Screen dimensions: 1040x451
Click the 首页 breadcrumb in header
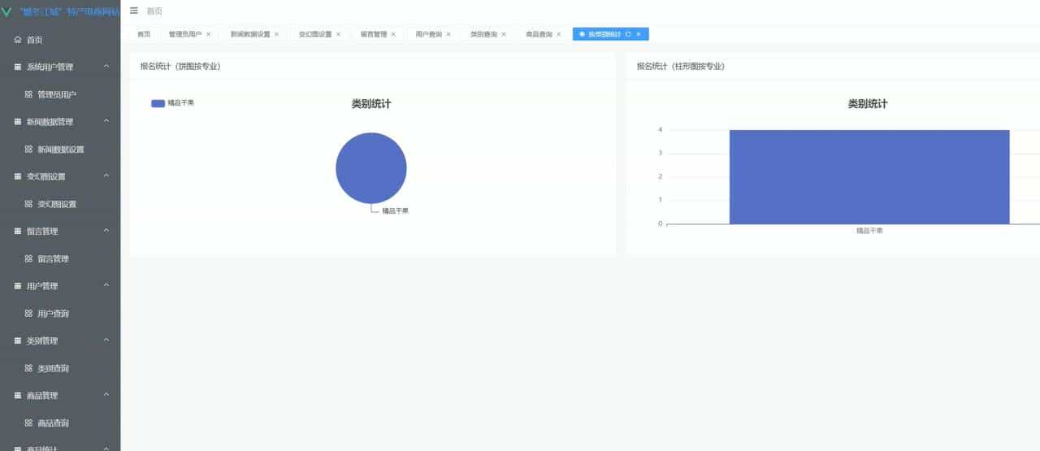154,11
